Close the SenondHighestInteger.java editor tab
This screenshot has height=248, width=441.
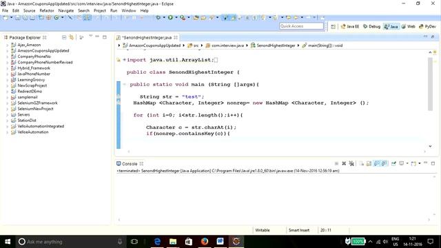tap(176, 37)
